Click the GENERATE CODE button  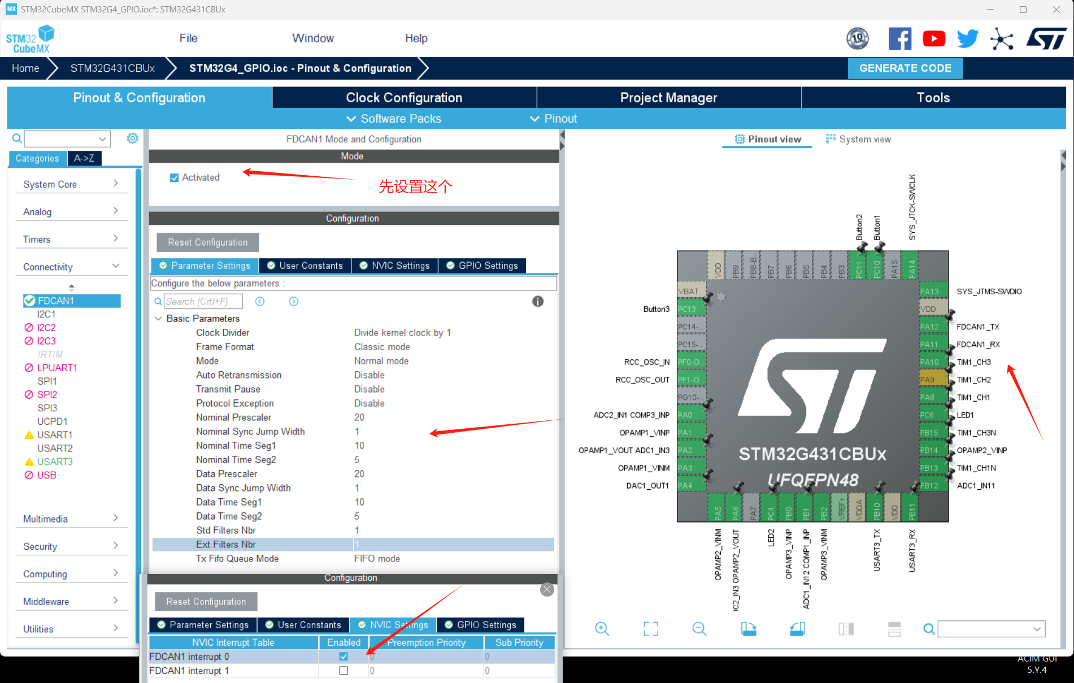coord(905,68)
